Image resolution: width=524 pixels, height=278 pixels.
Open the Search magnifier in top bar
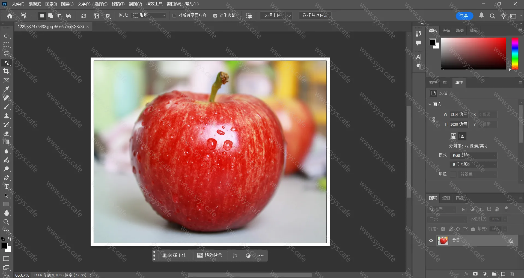pos(492,16)
